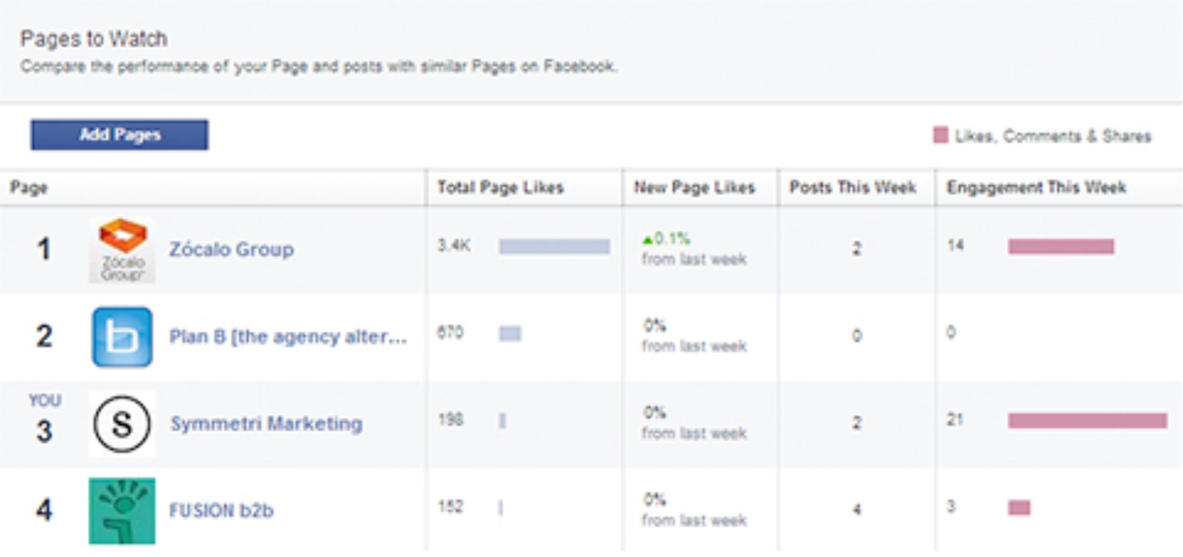Image resolution: width=1183 pixels, height=557 pixels.
Task: Click FUSION b2b's small engagement bar
Action: click(x=1019, y=507)
